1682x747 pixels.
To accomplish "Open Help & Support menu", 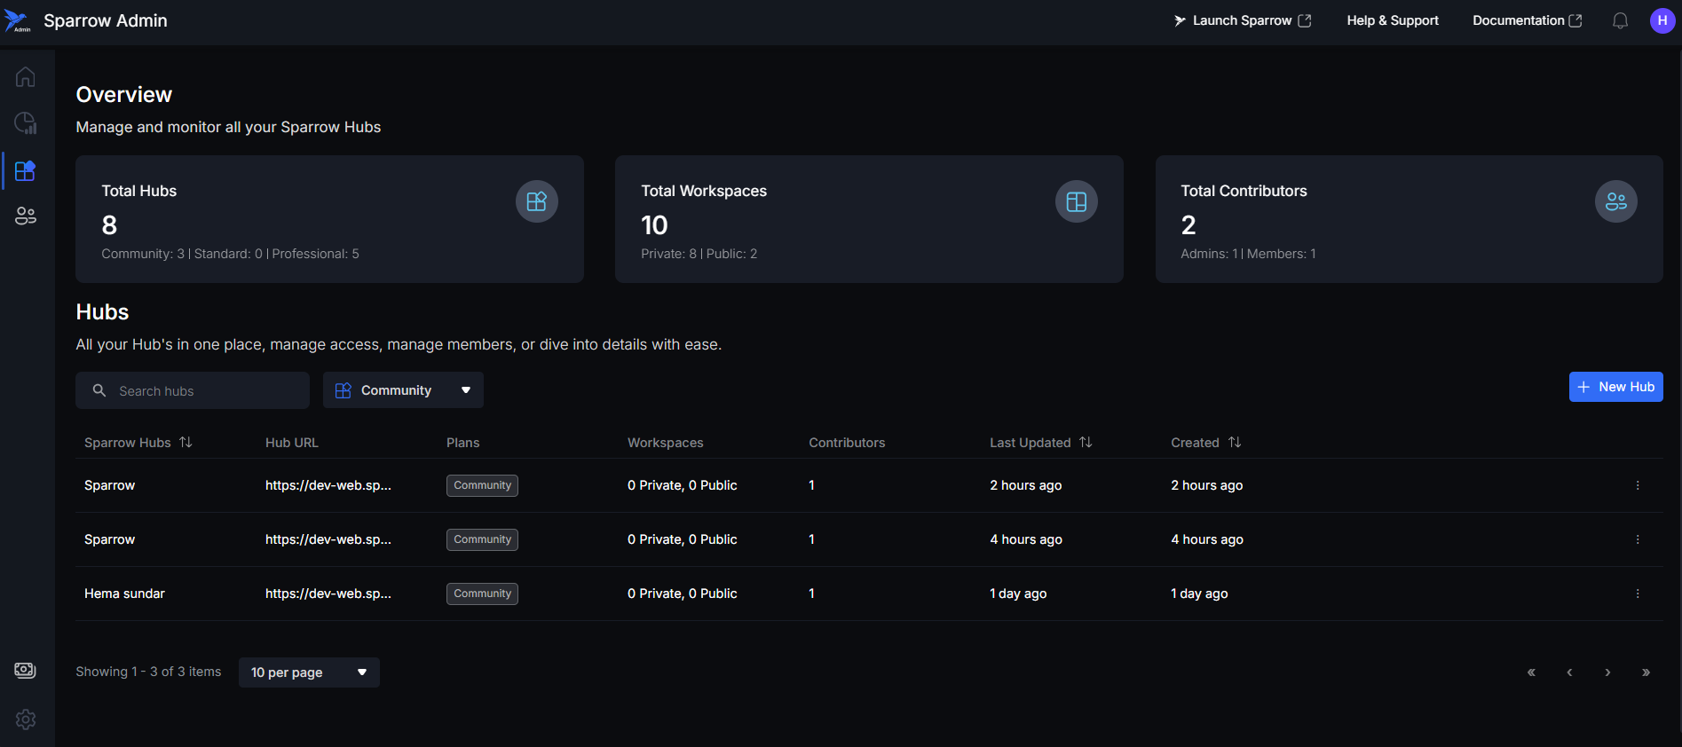I will (1392, 20).
